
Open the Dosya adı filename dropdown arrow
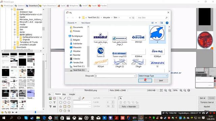[135, 76]
